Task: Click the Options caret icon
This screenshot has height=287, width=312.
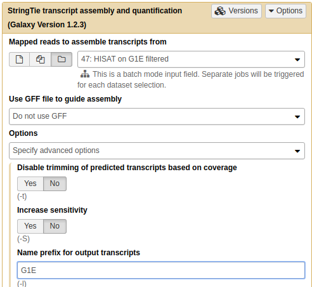Action: [271, 11]
